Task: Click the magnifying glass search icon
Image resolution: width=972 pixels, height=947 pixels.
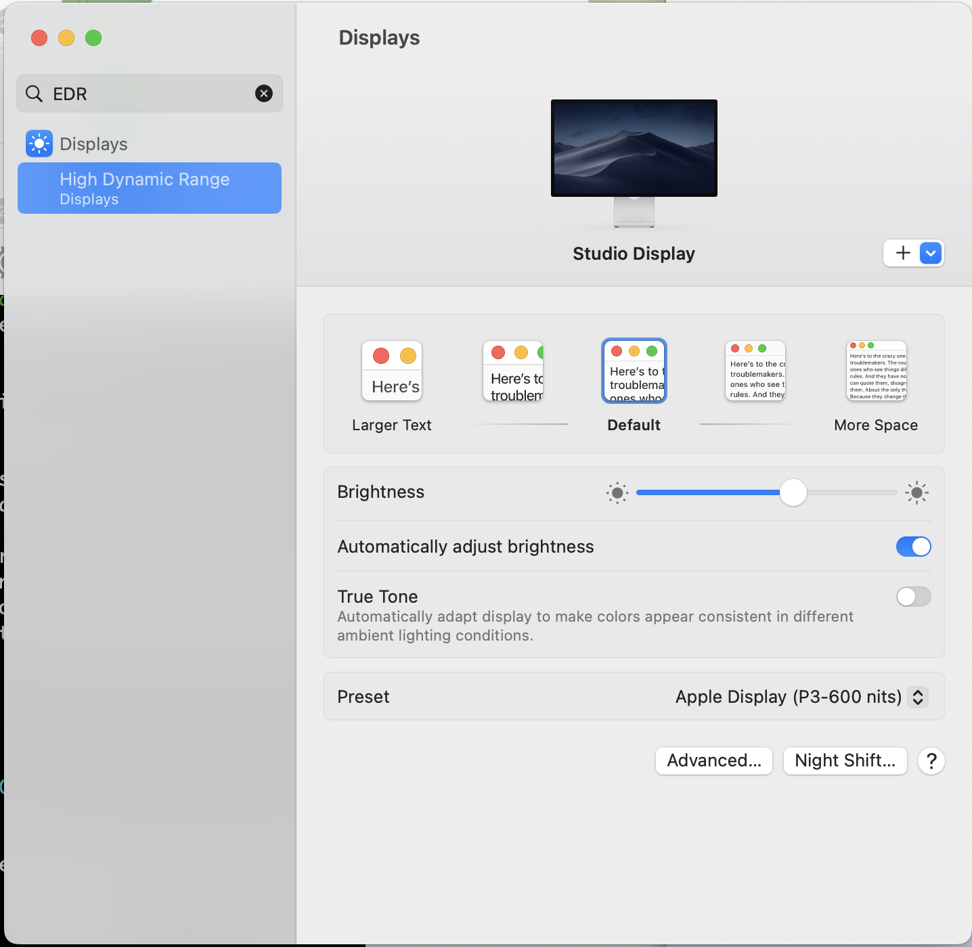Action: click(34, 93)
